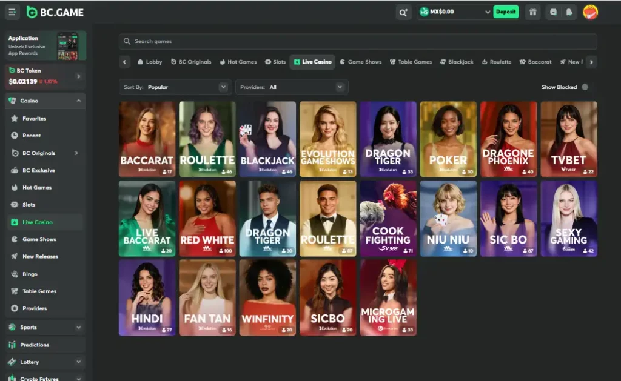This screenshot has width=621, height=381.
Task: Open the BC Token price arrow
Action: (78, 76)
